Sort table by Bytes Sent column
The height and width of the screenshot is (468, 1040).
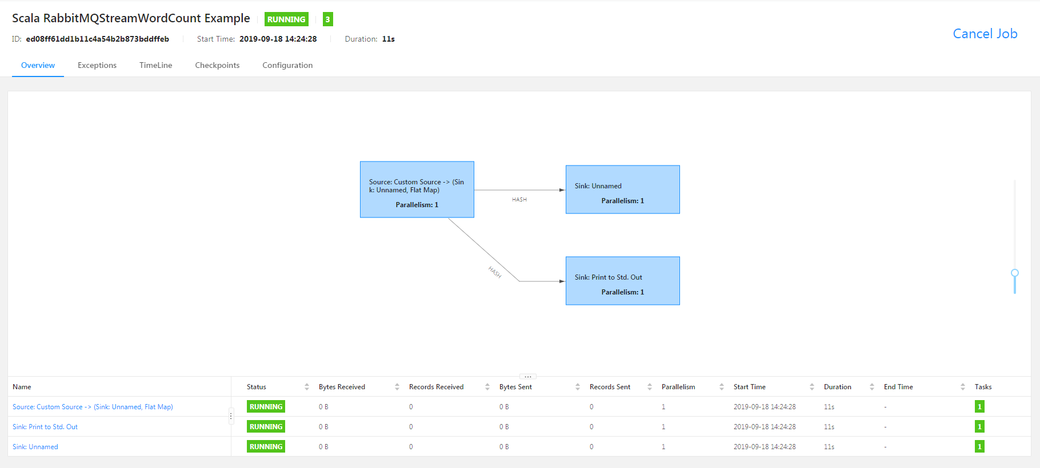click(515, 387)
